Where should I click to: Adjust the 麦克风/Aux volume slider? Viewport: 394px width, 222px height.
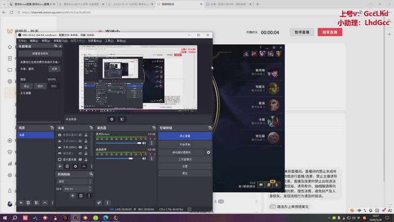pos(118,143)
